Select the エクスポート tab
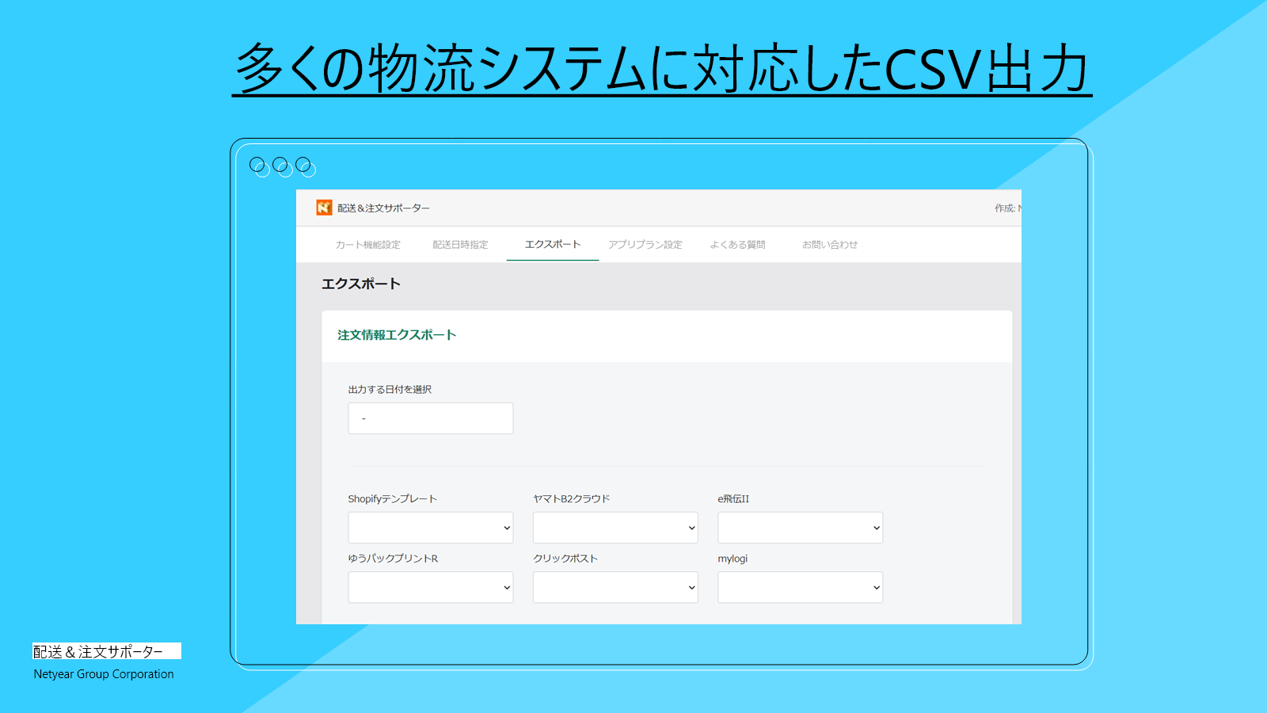 tap(552, 244)
